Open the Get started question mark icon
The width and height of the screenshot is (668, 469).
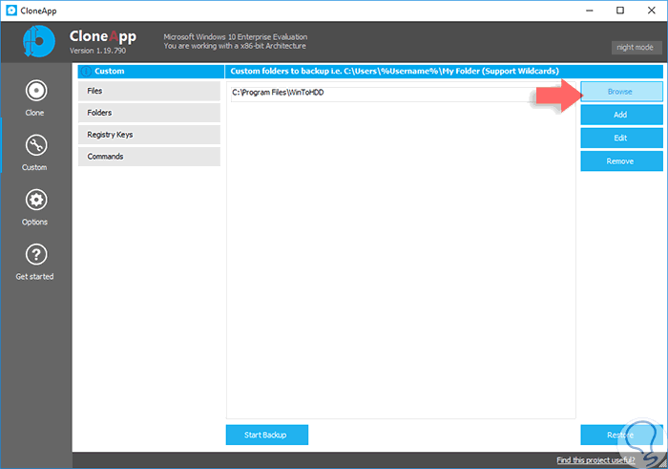(x=36, y=254)
